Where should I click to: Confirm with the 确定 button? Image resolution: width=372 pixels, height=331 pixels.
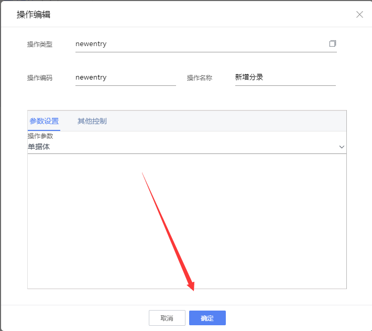(x=207, y=318)
